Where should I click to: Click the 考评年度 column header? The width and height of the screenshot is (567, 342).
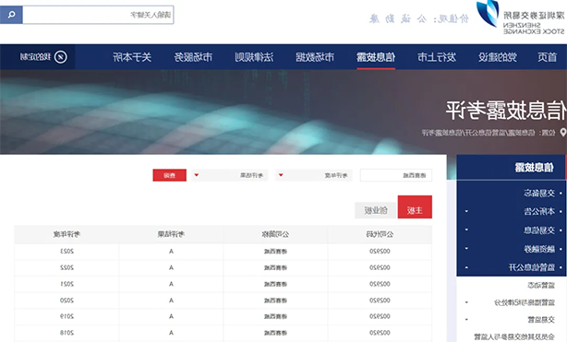click(x=66, y=234)
